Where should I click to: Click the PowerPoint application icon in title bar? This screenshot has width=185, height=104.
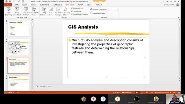click(x=6, y=1)
